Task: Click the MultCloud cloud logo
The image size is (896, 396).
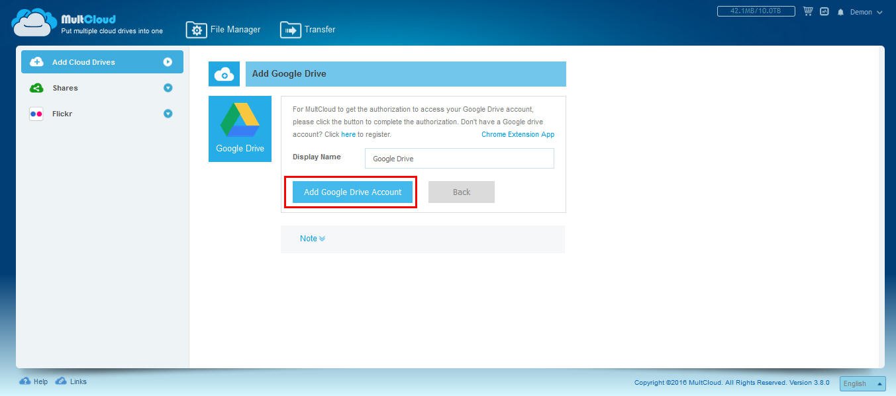Action: click(34, 22)
